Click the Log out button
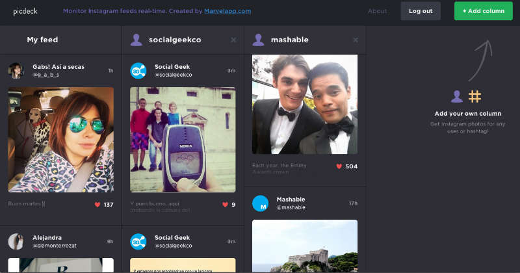 [x=421, y=11]
